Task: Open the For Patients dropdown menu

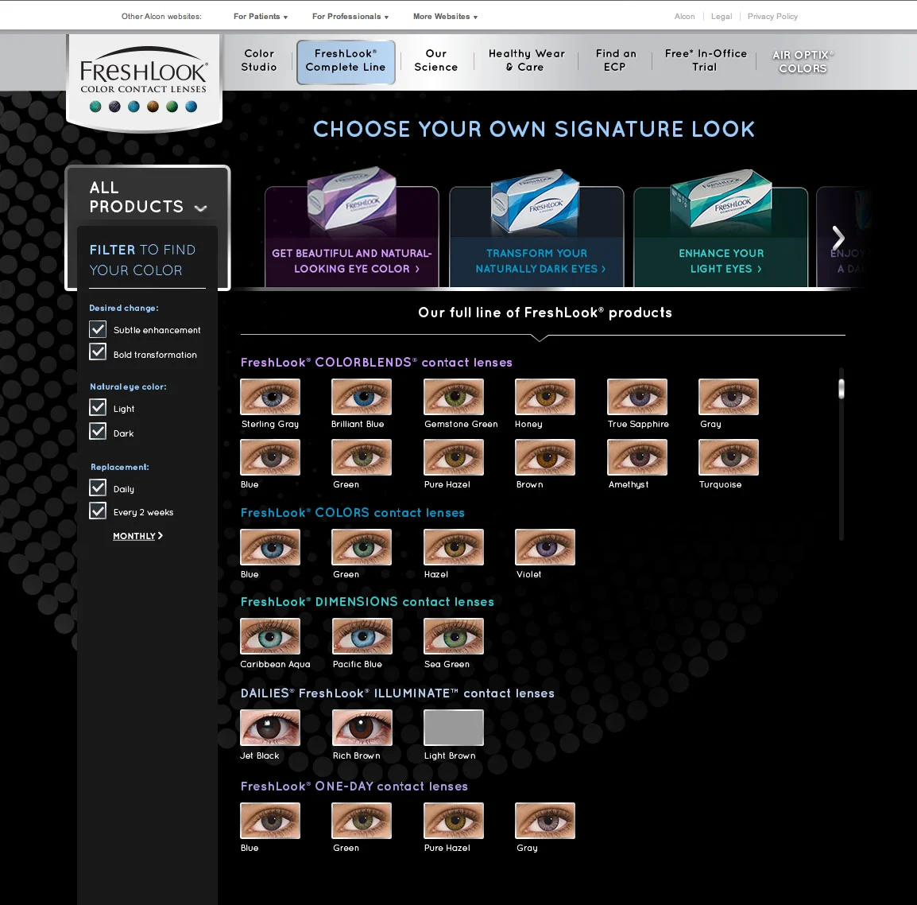Action: coord(261,17)
